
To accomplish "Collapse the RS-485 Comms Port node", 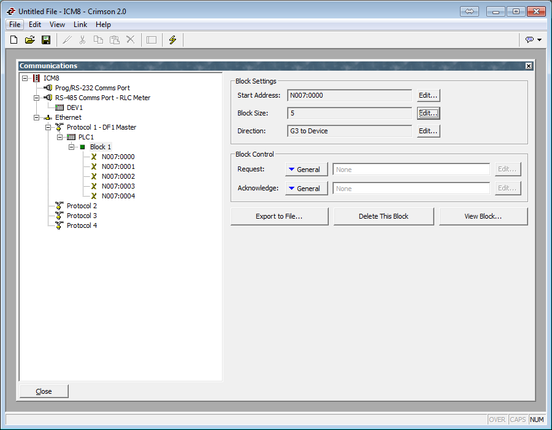I will [37, 98].
